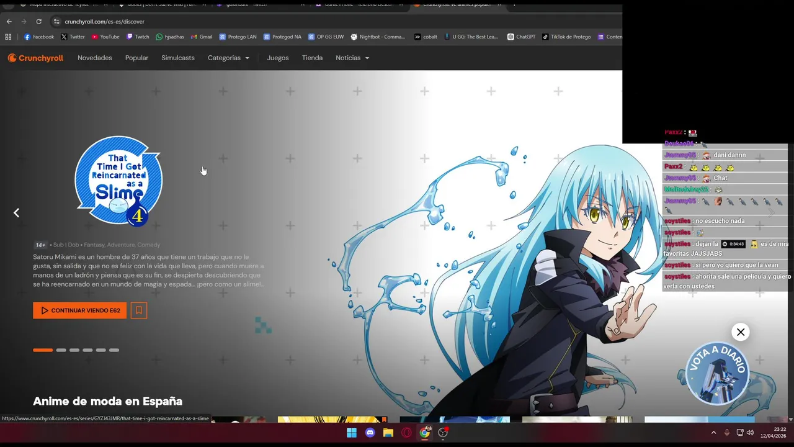This screenshot has height=447, width=794.
Task: Open the YouTube bookmark
Action: click(105, 37)
